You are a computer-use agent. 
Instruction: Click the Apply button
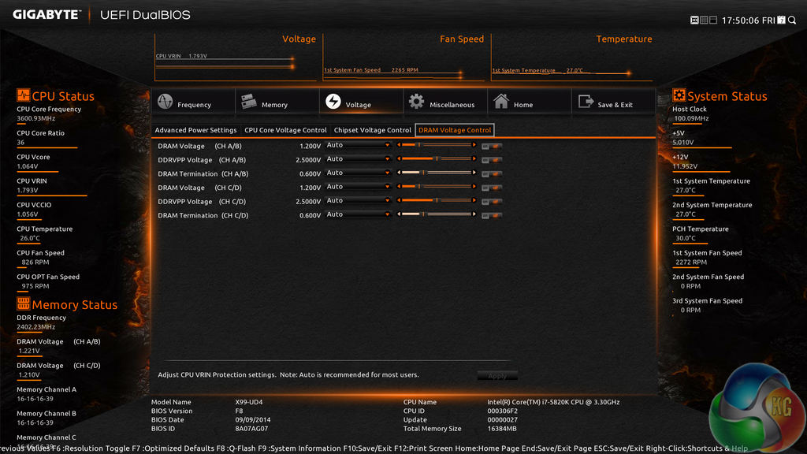(497, 376)
